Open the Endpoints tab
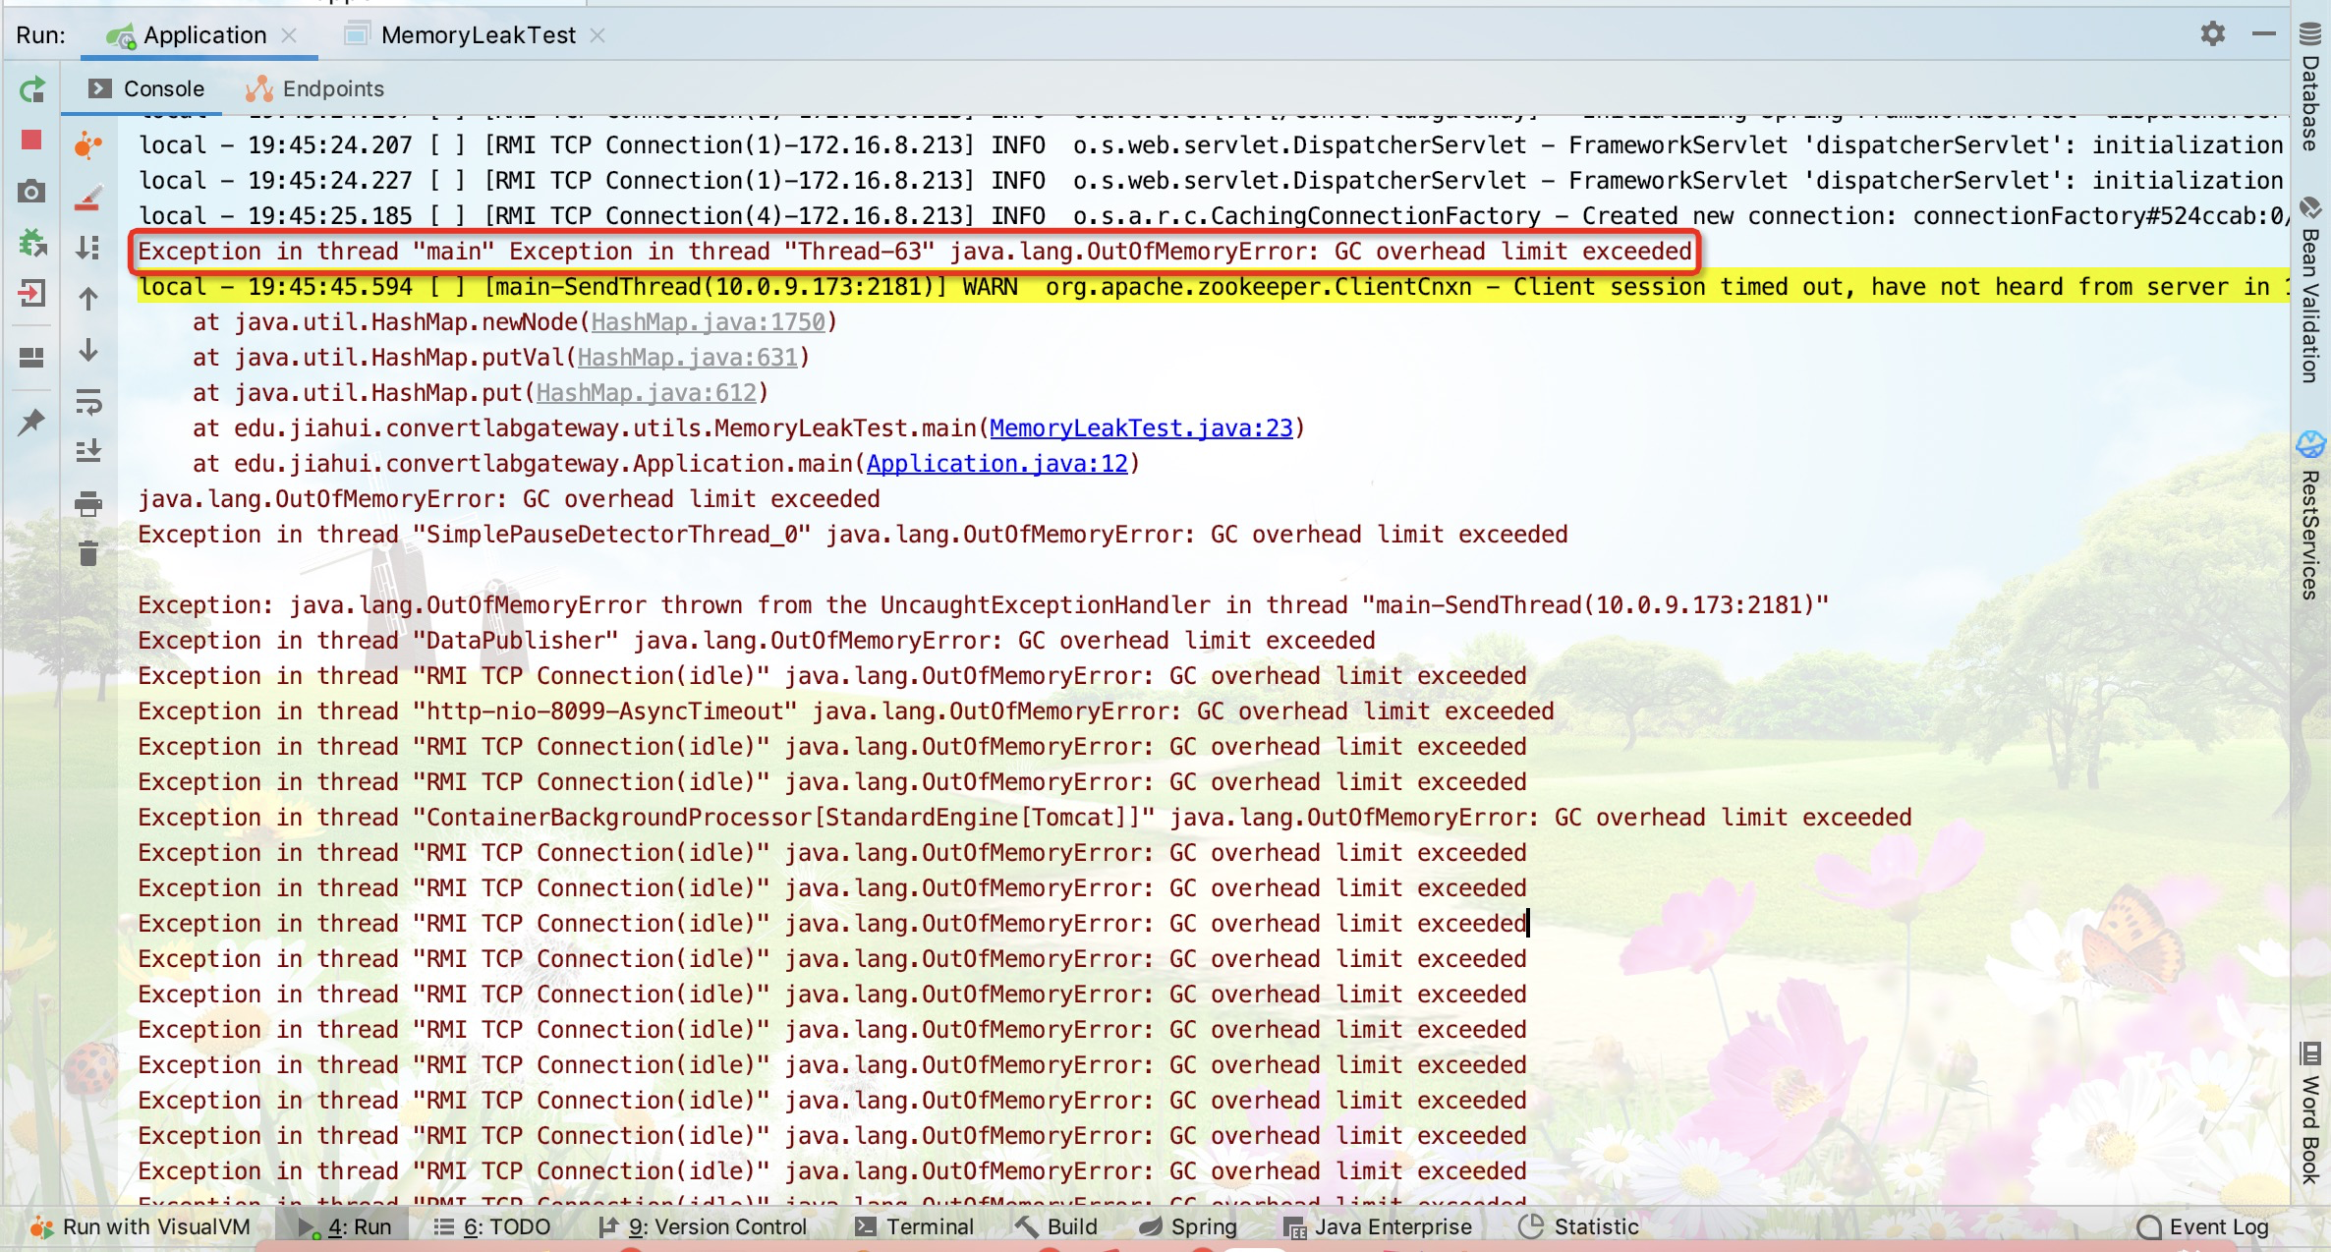 pos(332,88)
